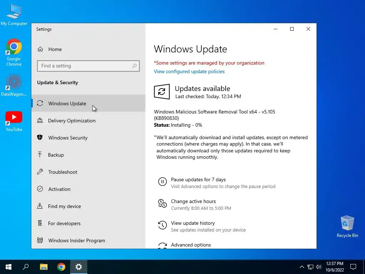Open Troubleshoot settings
Image resolution: width=365 pixels, height=274 pixels.
[x=88, y=172]
